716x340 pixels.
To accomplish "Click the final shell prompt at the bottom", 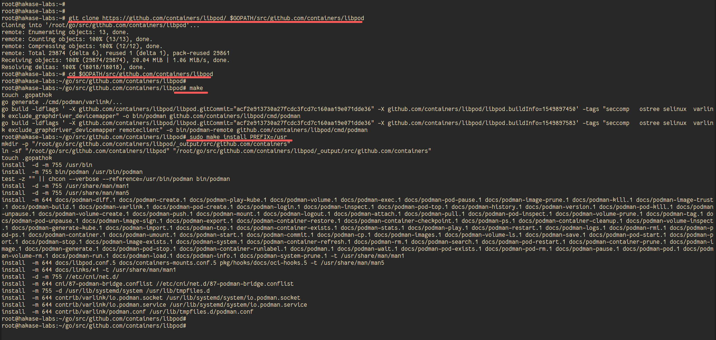I will (x=94, y=326).
